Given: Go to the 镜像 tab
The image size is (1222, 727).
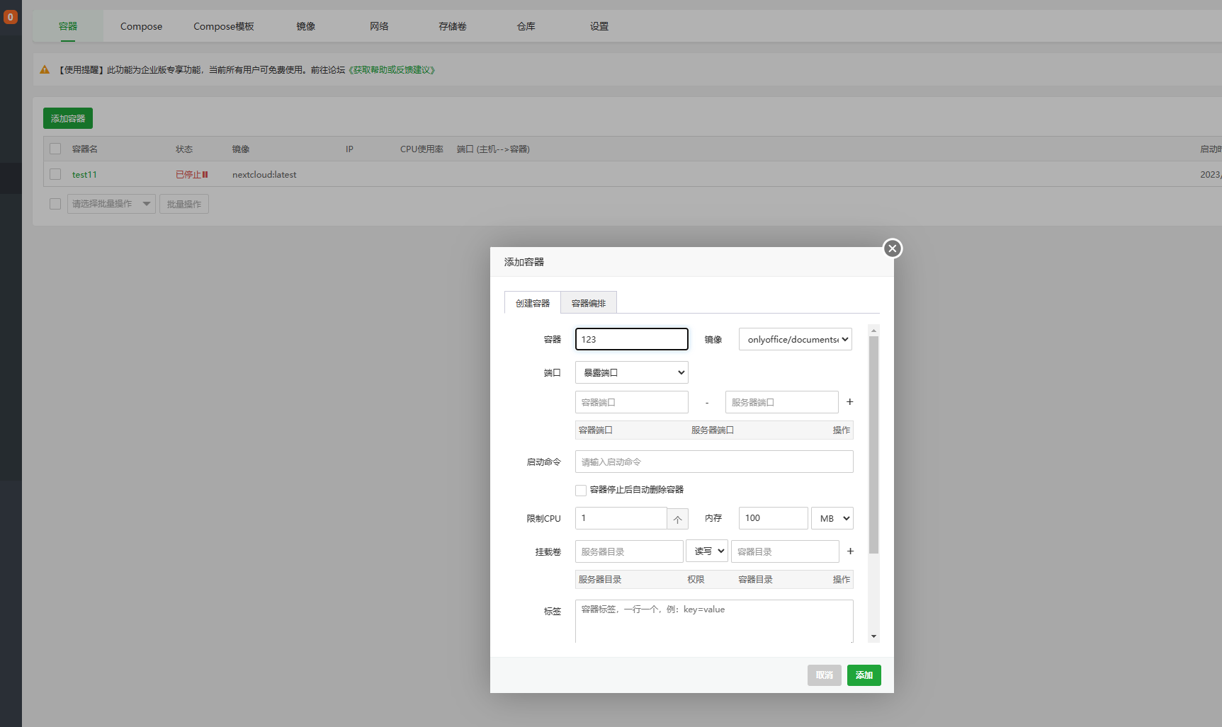Looking at the screenshot, I should [306, 26].
